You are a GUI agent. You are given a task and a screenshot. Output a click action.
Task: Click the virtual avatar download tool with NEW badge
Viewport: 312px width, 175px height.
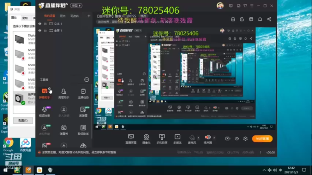tap(44, 130)
